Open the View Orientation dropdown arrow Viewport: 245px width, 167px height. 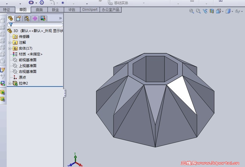coord(223,12)
